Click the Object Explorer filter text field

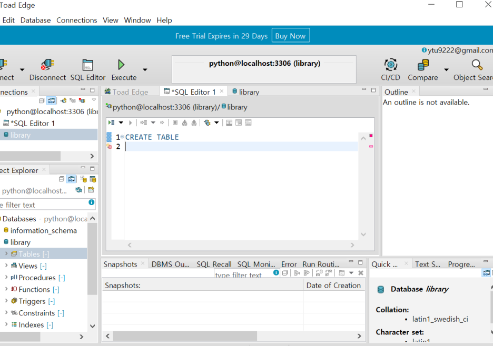[44, 205]
